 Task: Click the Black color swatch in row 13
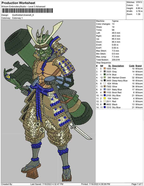105,104
